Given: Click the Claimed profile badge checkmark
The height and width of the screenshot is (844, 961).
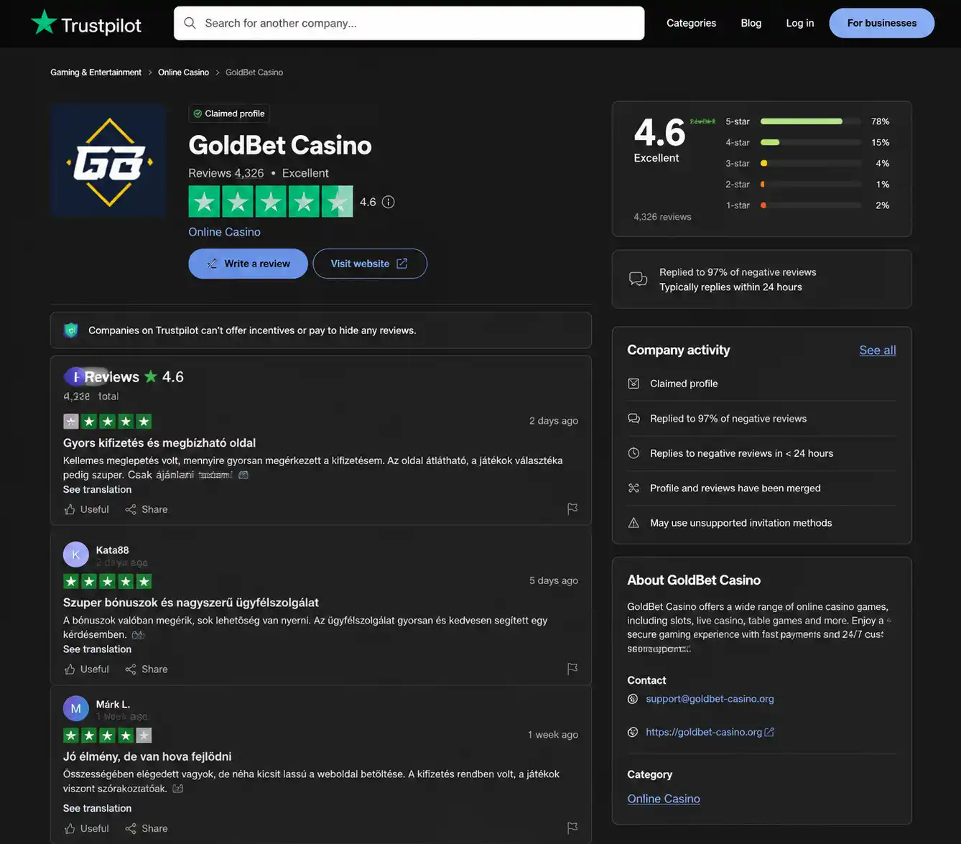Looking at the screenshot, I should click(x=198, y=113).
